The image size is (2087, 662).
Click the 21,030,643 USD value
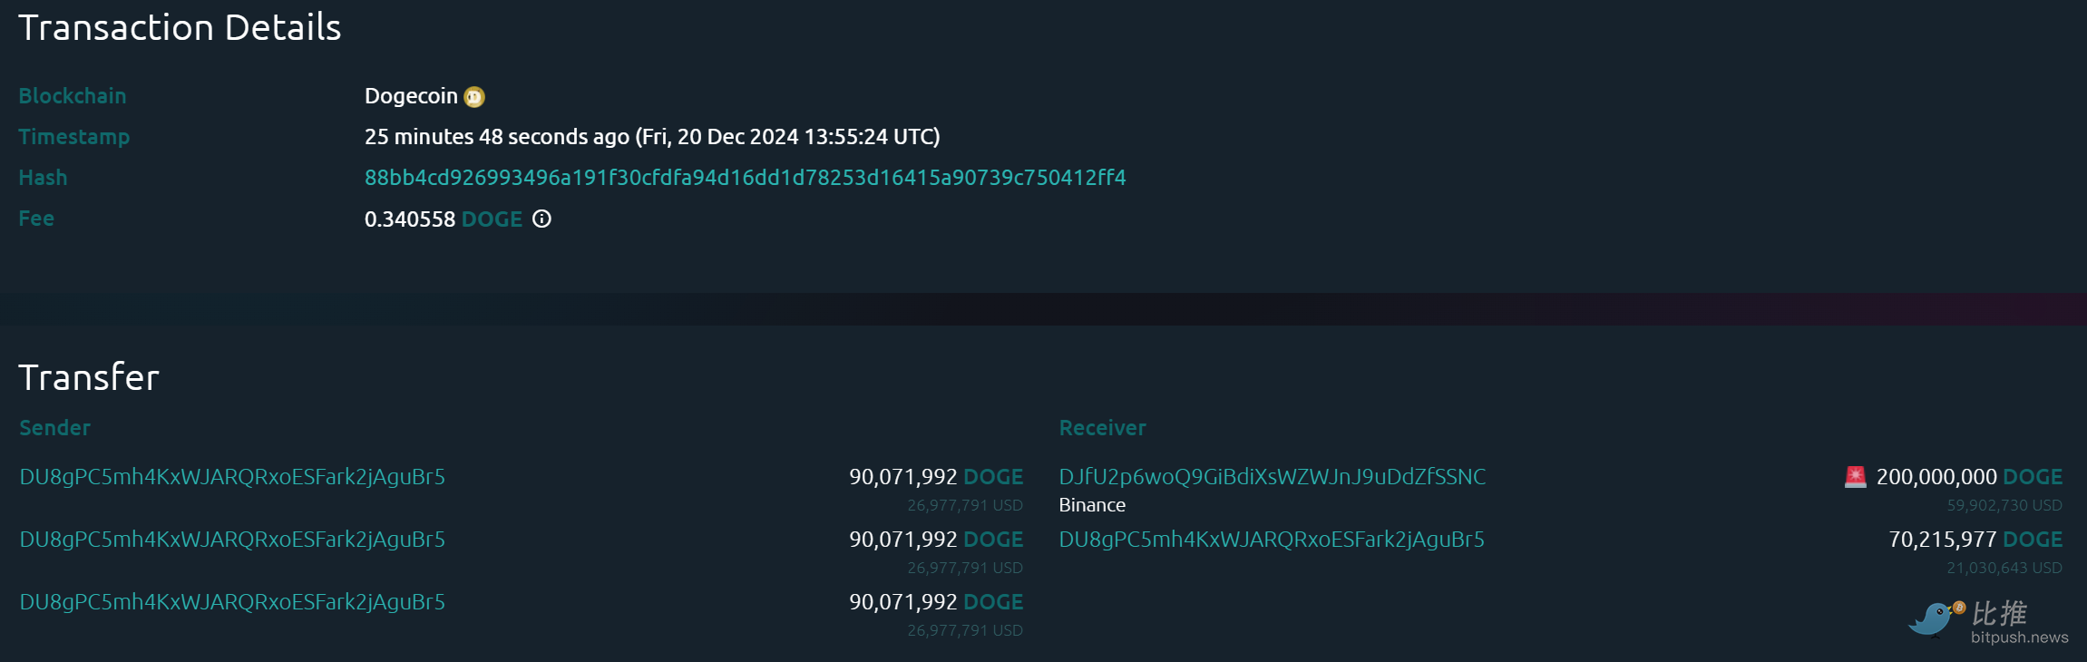point(2004,568)
